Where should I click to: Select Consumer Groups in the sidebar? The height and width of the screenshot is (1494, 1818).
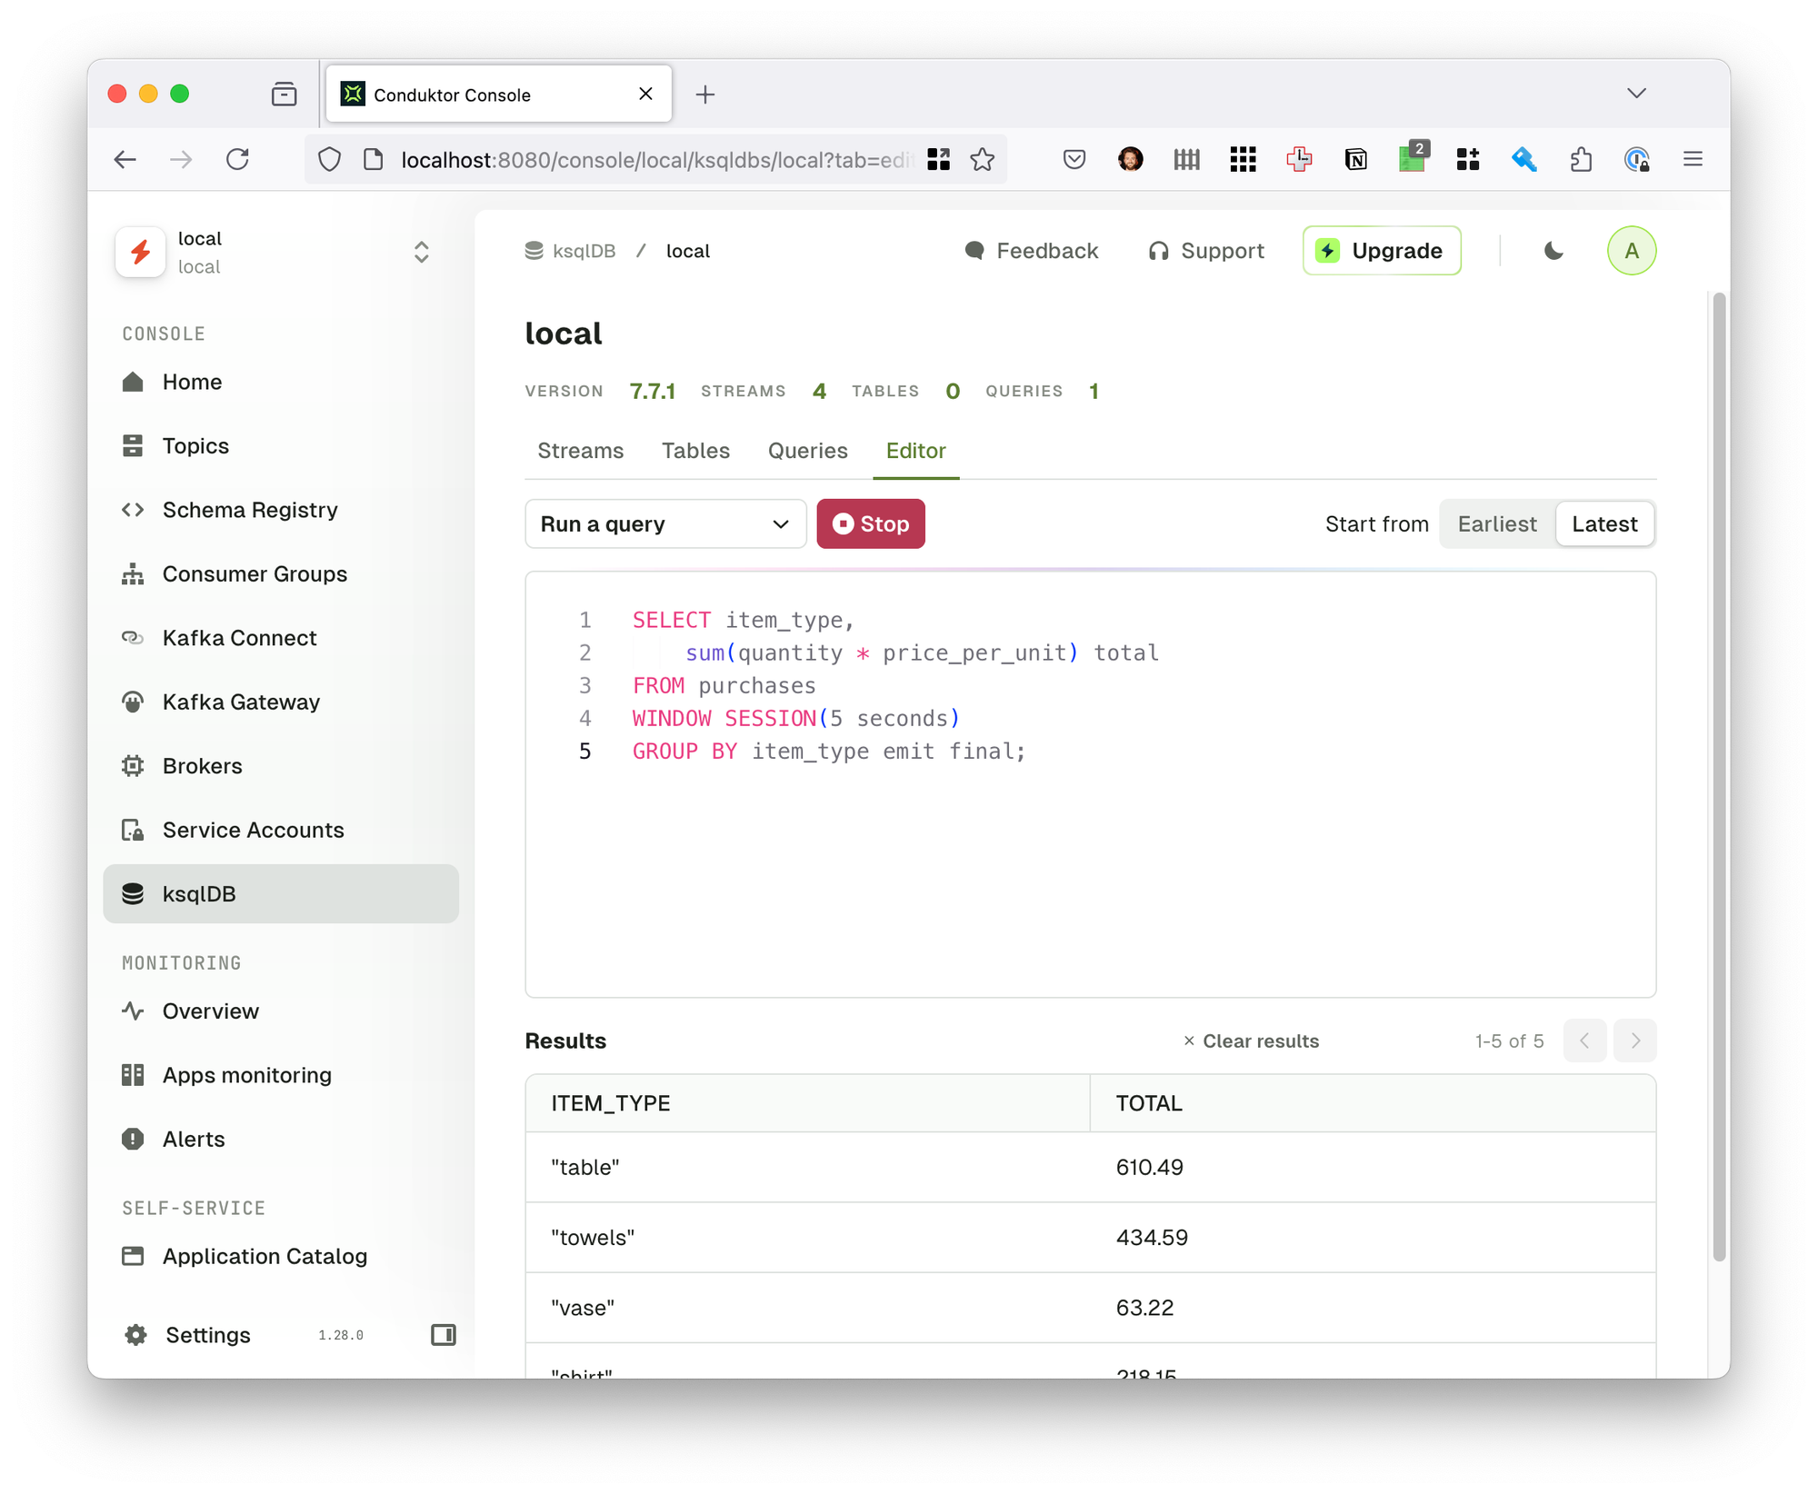point(254,573)
